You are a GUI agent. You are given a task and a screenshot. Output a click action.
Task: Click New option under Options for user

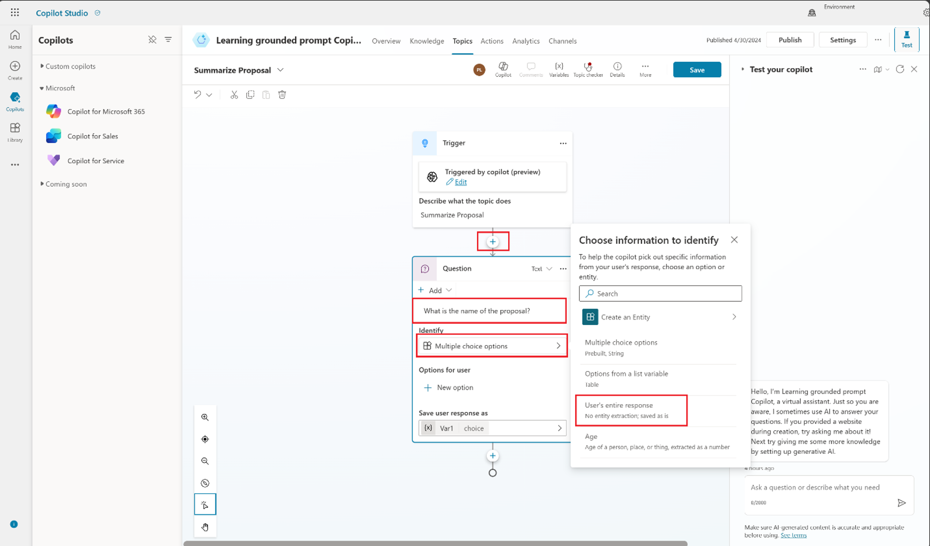tap(449, 387)
